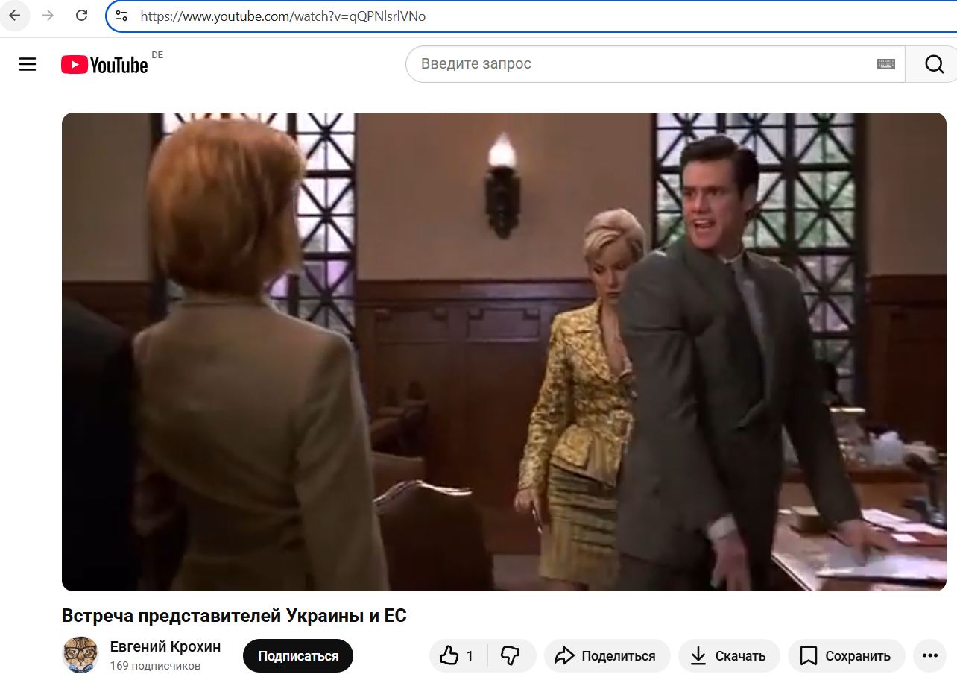Expand browser history via back arrow
Screen dimensions: 957x683
click(15, 14)
